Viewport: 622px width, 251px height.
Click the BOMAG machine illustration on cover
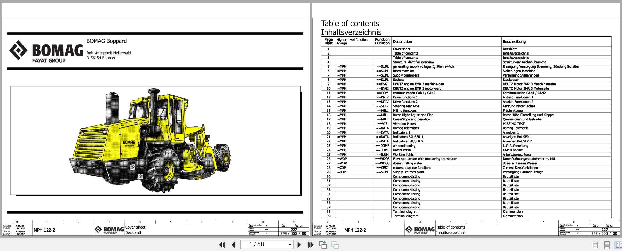click(150, 141)
